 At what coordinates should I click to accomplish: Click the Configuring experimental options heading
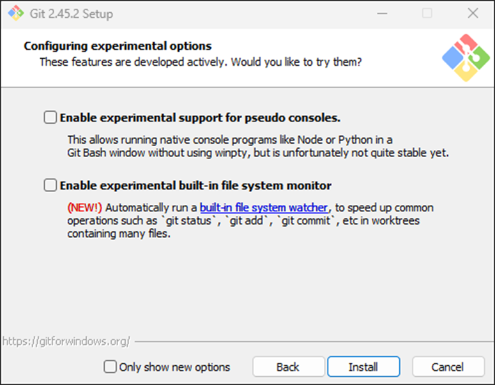(x=118, y=46)
